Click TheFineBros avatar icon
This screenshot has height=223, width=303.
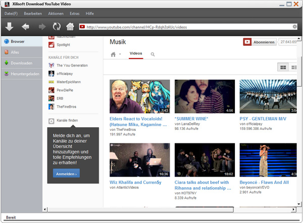click(x=51, y=107)
